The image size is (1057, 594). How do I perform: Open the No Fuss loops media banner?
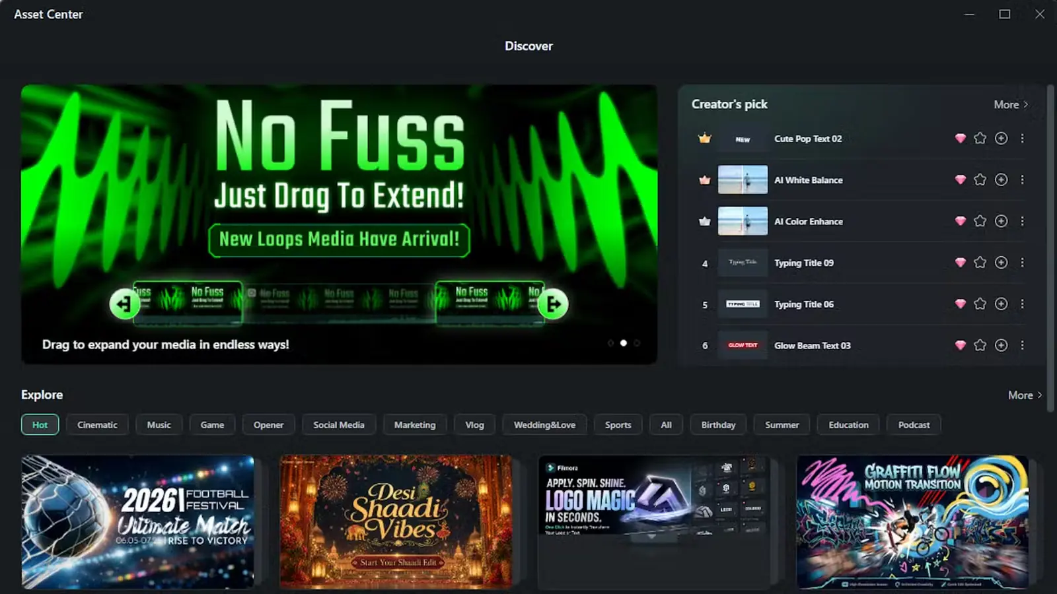339,224
